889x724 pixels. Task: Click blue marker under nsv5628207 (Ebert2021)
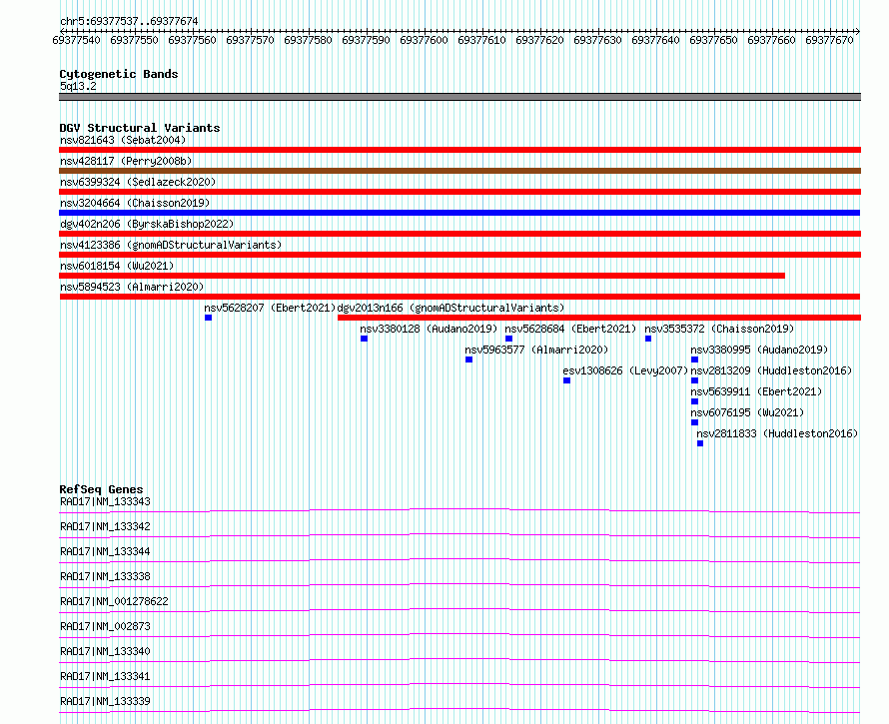(x=208, y=318)
